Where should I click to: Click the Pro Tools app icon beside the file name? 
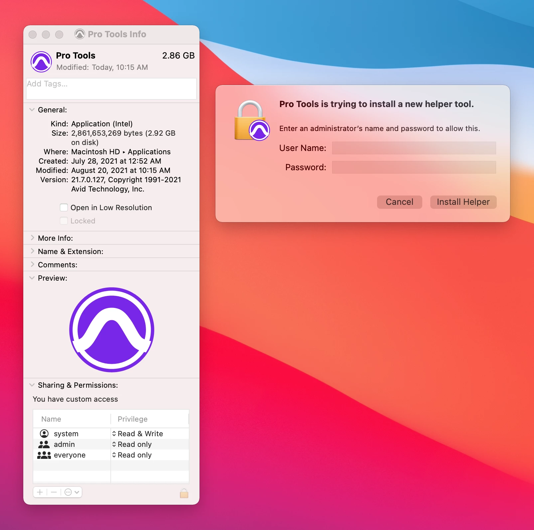click(41, 62)
